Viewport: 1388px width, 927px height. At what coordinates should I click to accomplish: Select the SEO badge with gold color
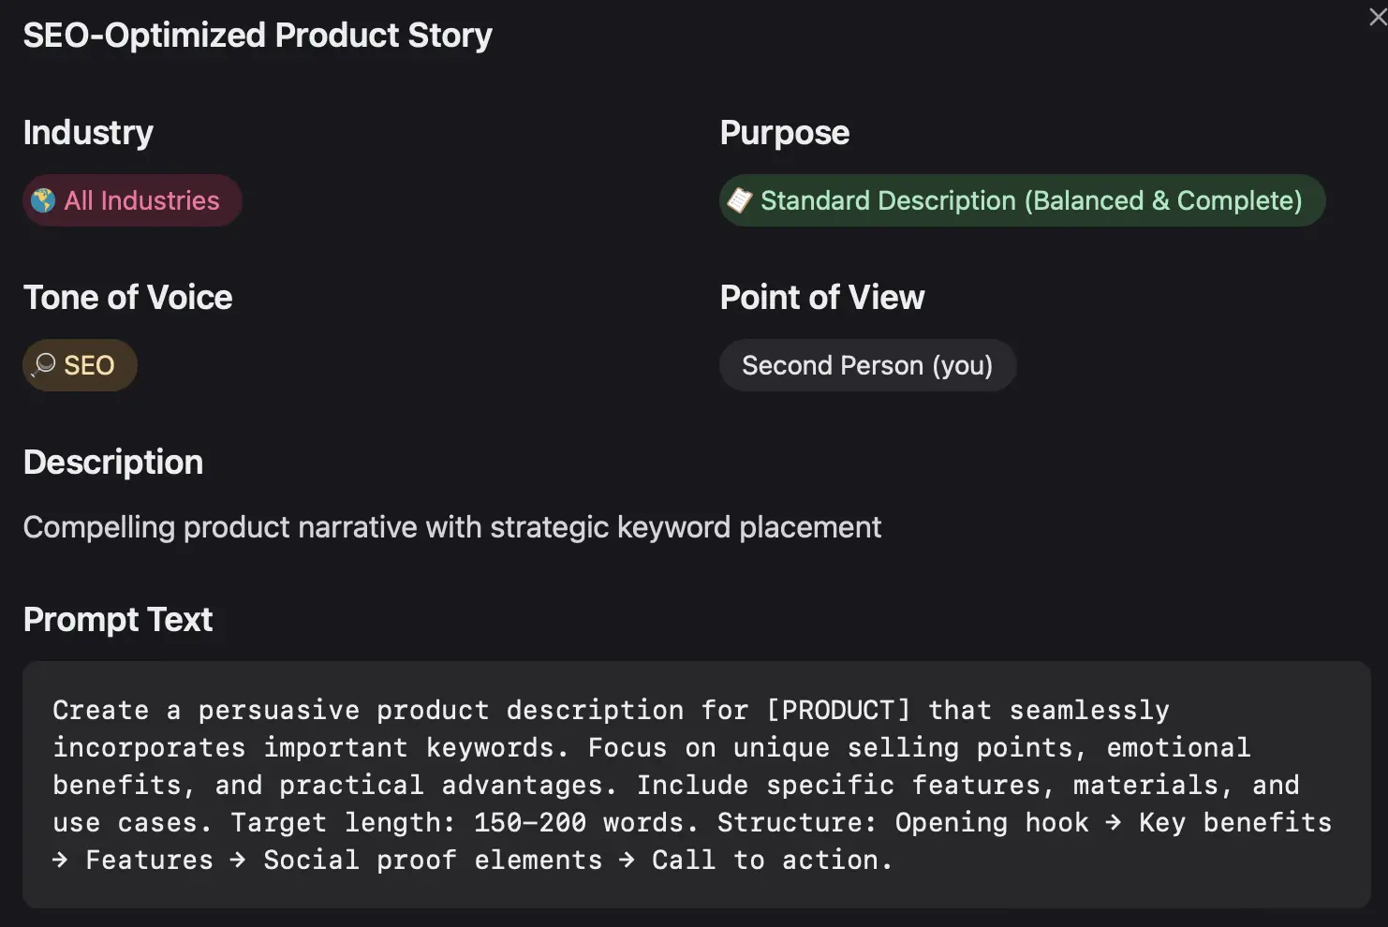click(80, 365)
